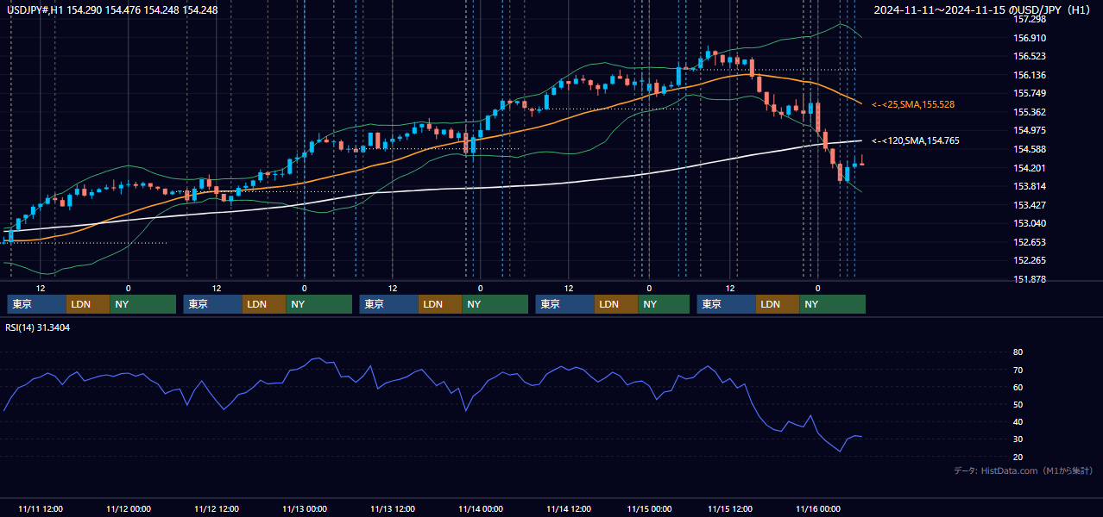Click price level 151.878 on the axis
1103x517 pixels.
(1029, 279)
